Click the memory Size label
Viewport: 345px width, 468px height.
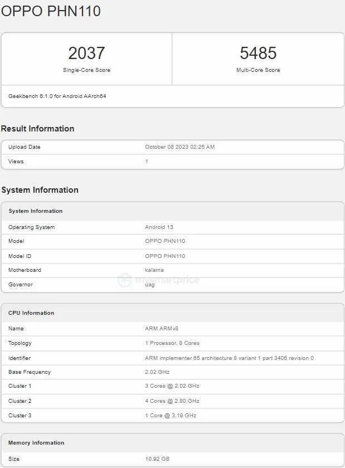pos(14,459)
